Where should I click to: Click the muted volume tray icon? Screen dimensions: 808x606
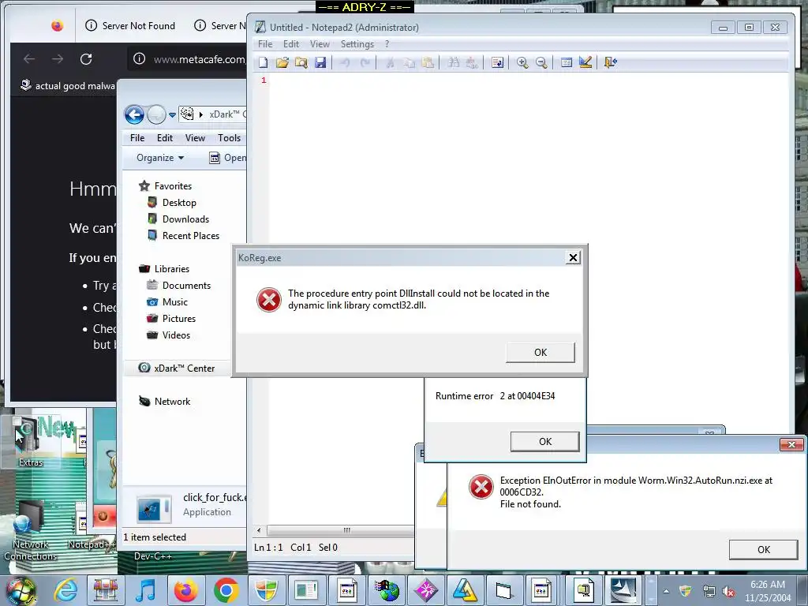coord(728,592)
